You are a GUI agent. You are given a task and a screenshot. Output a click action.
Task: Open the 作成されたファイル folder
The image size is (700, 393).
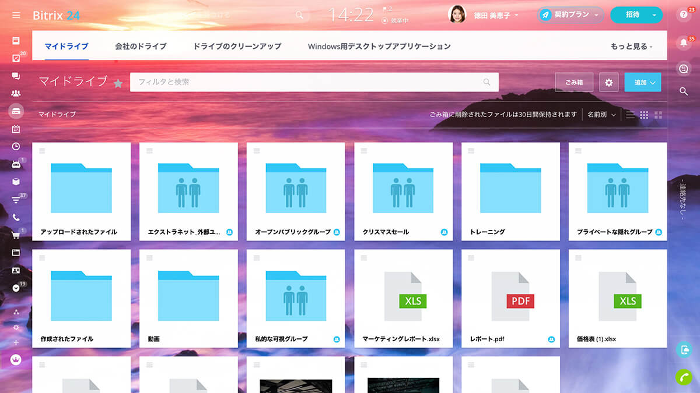pos(81,299)
